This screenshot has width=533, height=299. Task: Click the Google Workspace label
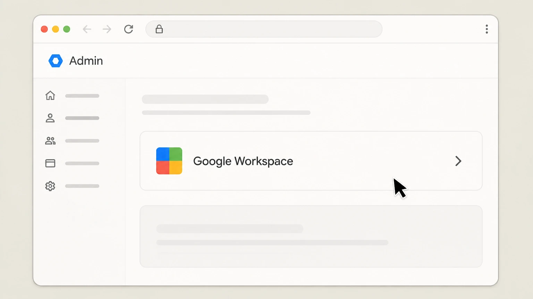[243, 161]
